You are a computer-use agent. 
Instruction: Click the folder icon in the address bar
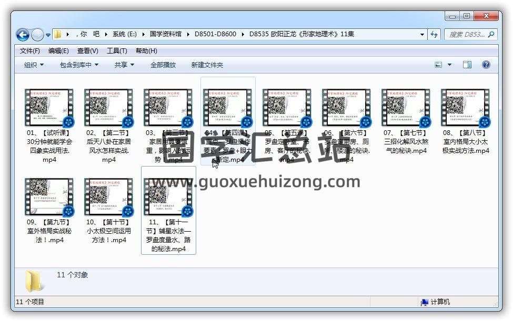click(57, 34)
